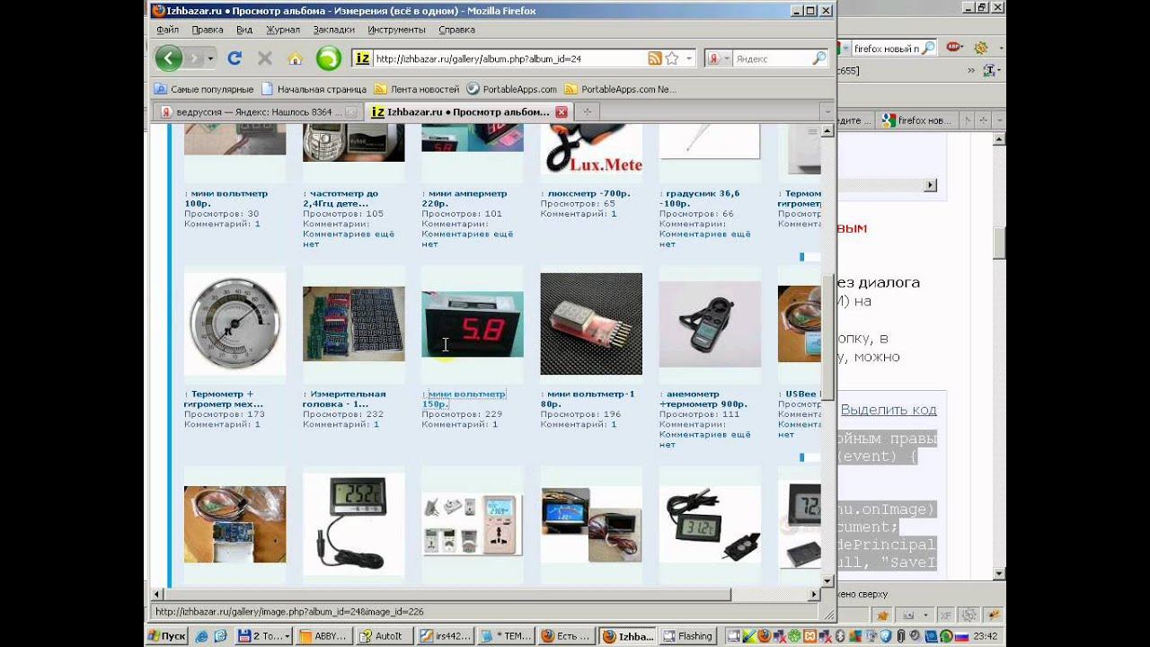
Task: Open the list-all-tabs dropdown in front window
Action: click(x=827, y=112)
